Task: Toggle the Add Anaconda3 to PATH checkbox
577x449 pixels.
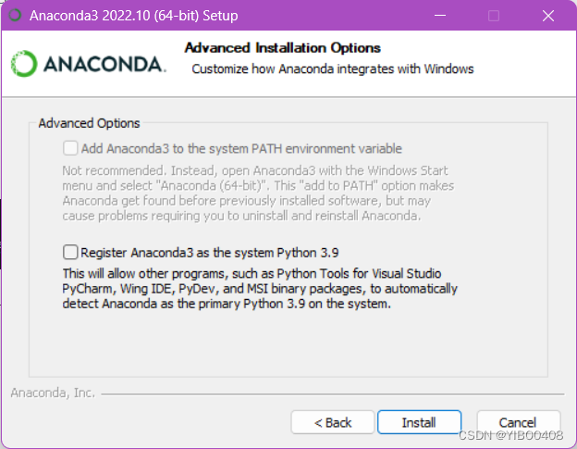Action: point(70,148)
